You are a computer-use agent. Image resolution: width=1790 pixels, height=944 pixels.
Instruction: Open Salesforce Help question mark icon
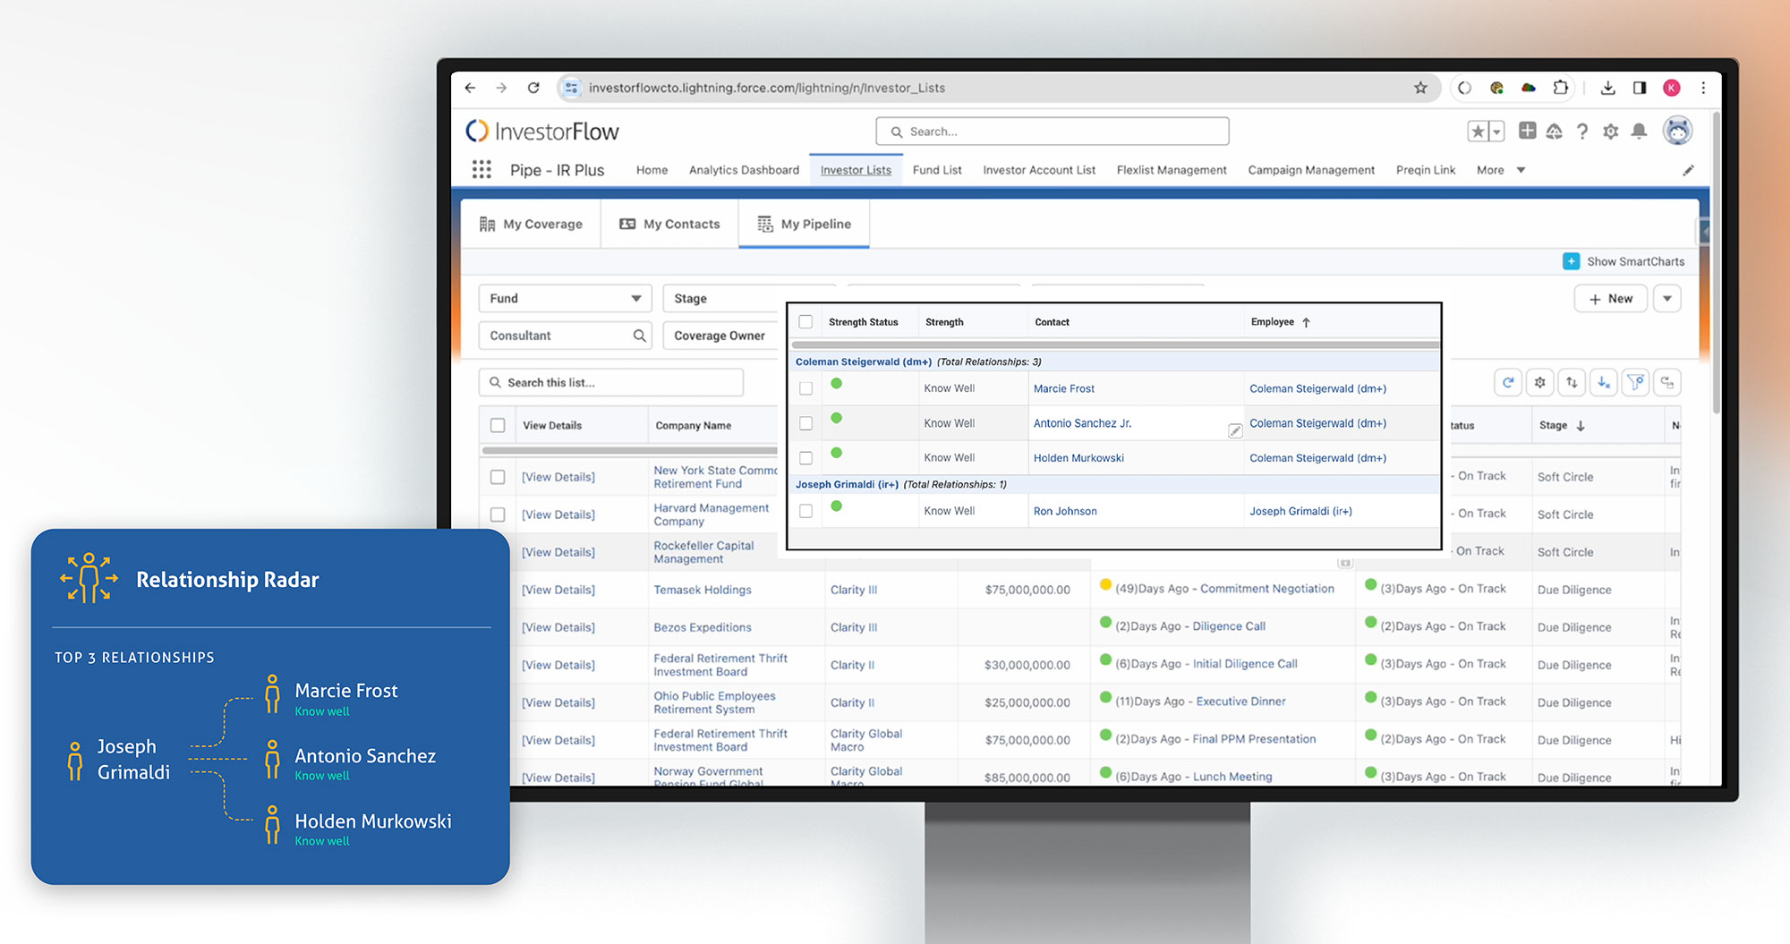click(1582, 131)
